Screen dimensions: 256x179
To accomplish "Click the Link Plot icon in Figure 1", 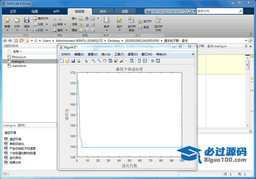I will click(132, 61).
